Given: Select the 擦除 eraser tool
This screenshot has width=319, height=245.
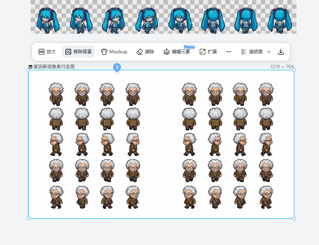Looking at the screenshot, I should (x=145, y=51).
